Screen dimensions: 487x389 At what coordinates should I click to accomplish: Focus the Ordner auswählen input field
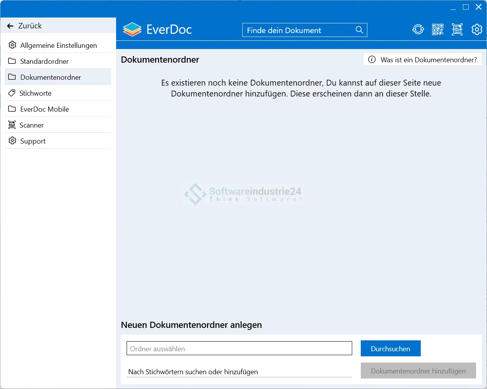[239, 349]
